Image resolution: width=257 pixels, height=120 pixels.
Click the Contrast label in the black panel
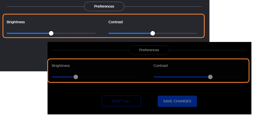(161, 66)
